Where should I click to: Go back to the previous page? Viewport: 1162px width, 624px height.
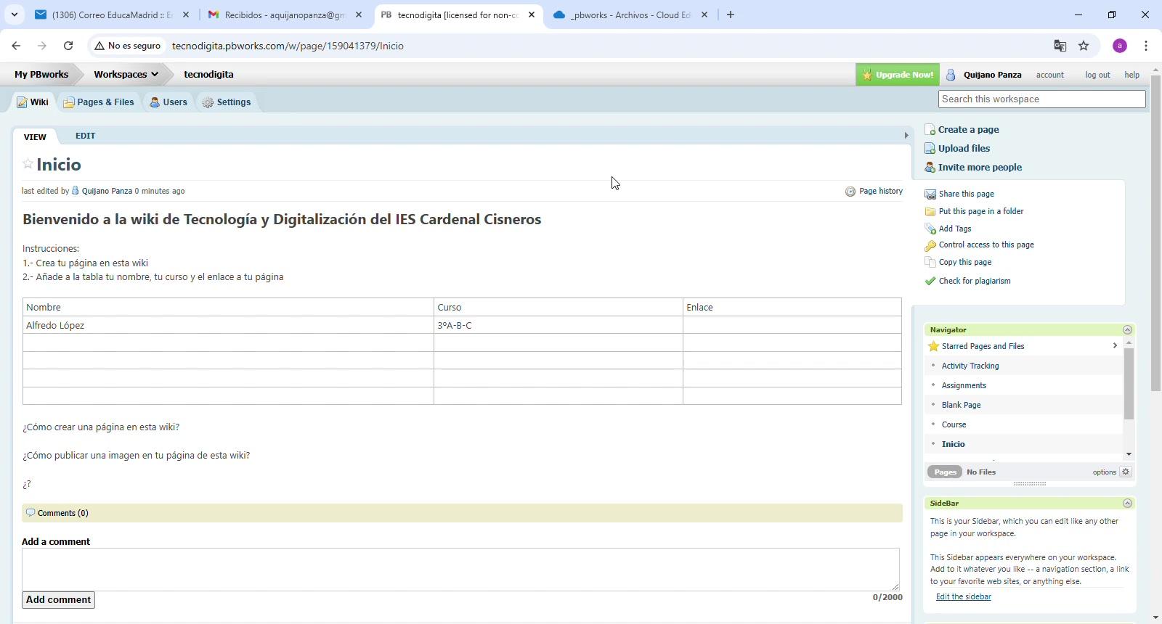pyautogui.click(x=16, y=46)
